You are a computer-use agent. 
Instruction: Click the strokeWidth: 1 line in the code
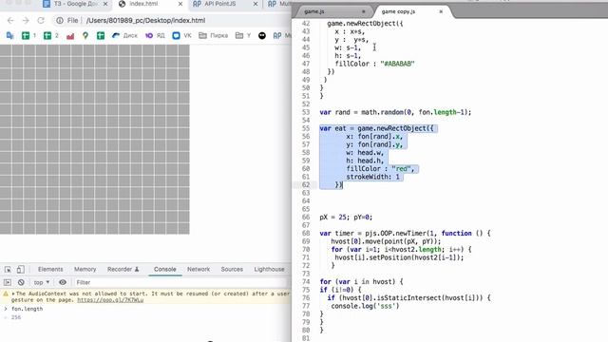tap(372, 177)
